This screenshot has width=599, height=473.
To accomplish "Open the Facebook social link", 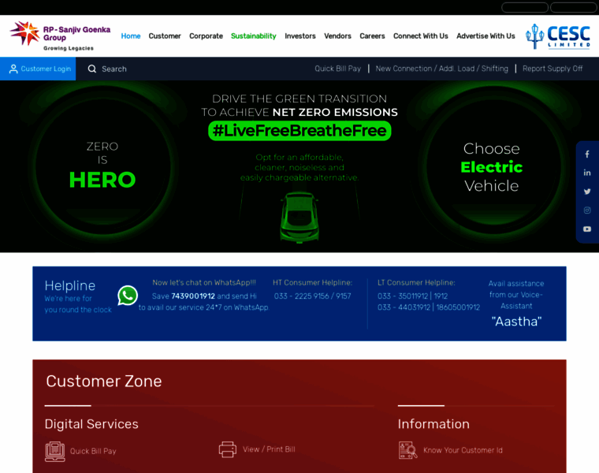I will point(587,155).
